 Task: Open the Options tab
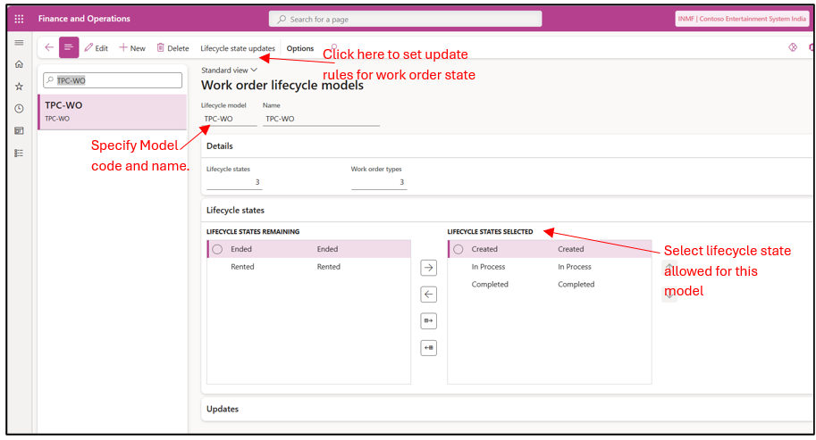(300, 48)
